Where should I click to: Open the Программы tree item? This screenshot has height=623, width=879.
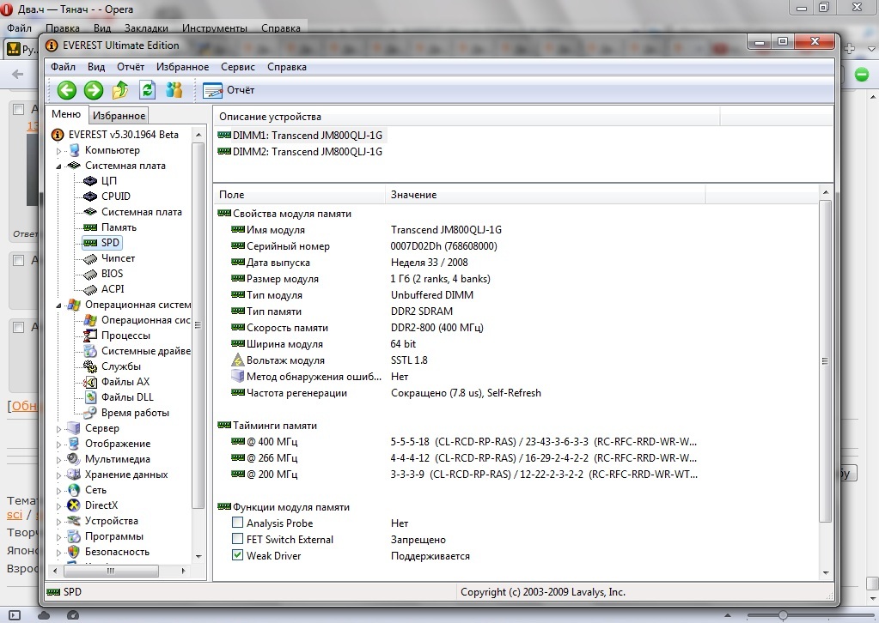(113, 536)
